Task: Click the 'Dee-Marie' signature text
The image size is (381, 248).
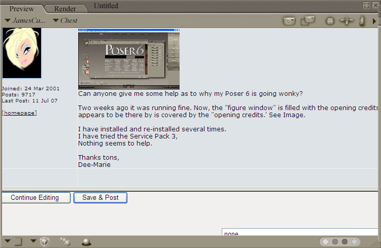Action: click(x=94, y=165)
